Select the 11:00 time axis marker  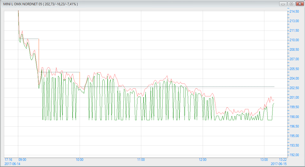141,160
